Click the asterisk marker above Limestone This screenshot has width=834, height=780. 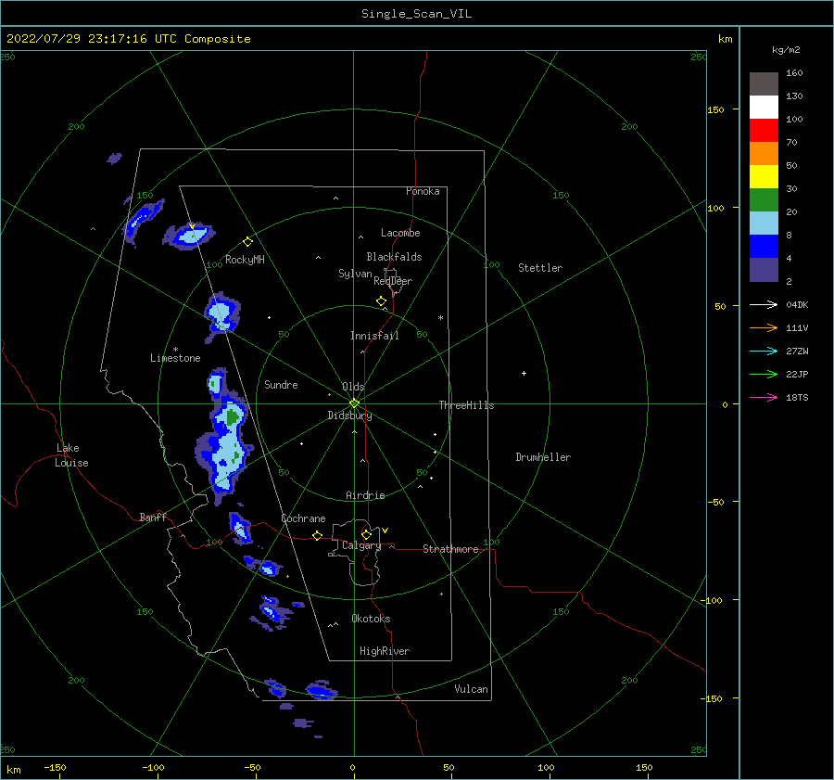(175, 350)
